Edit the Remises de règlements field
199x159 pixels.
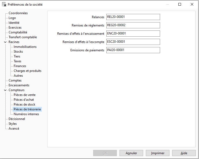point(133,25)
